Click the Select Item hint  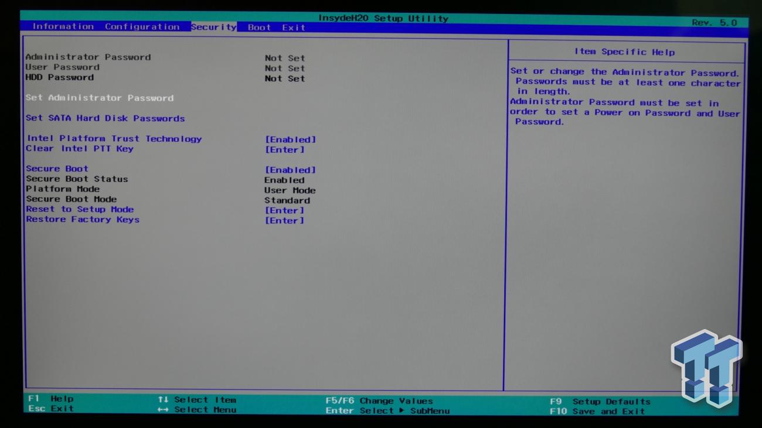click(x=197, y=400)
